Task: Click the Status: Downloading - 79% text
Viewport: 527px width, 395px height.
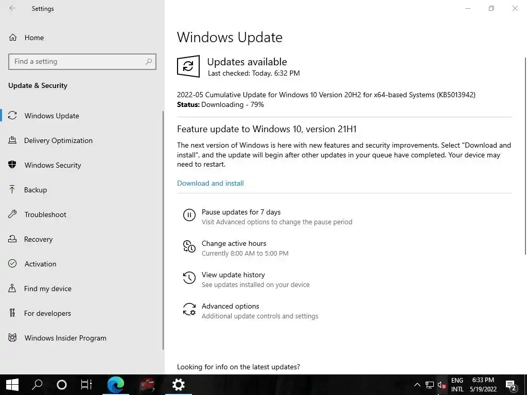Action: (x=220, y=104)
